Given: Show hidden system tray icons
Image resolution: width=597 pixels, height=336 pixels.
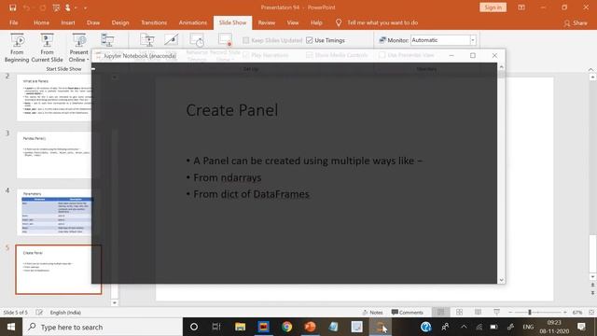Looking at the screenshot, I should pyautogui.click(x=464, y=327).
